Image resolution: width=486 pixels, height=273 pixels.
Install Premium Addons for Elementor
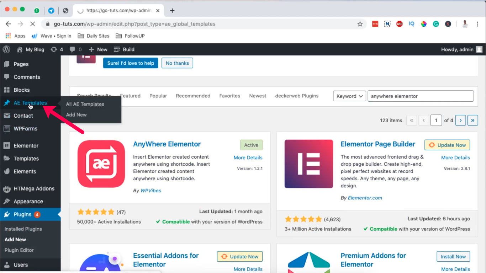pos(453,257)
